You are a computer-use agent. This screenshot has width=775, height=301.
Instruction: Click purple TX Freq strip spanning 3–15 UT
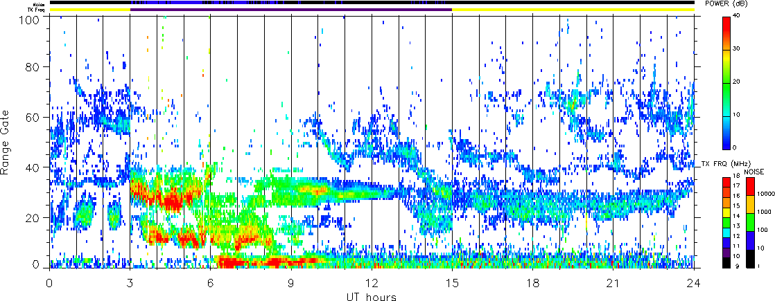(291, 10)
